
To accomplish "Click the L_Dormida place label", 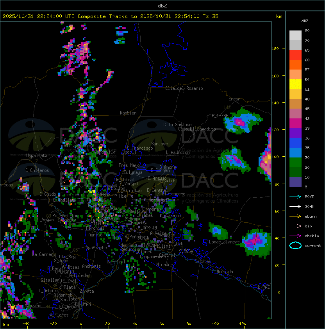I will [x=222, y=272].
